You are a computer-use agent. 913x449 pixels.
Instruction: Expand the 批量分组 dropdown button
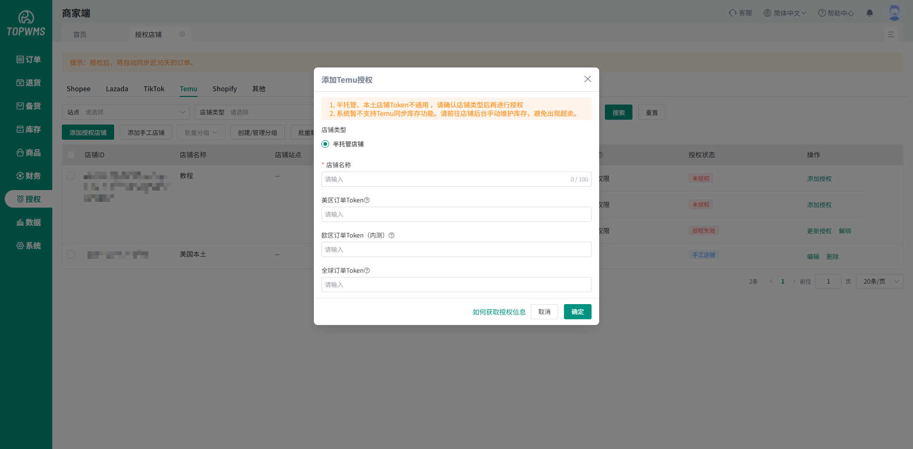[201, 133]
